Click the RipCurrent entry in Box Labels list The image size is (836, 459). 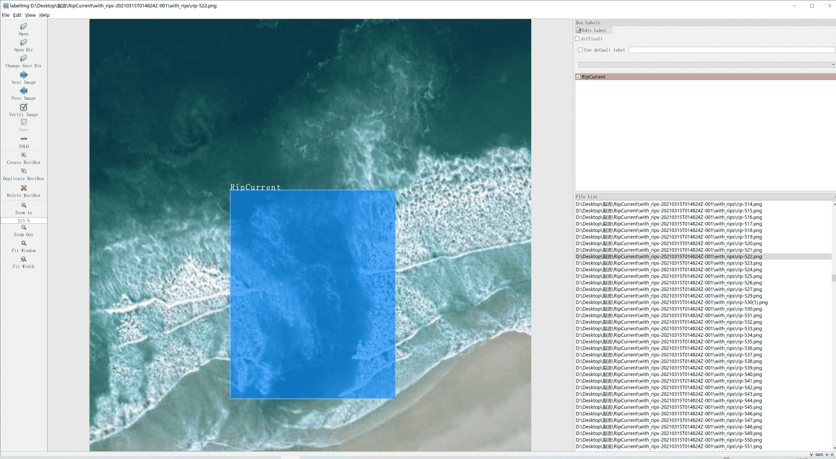tap(705, 77)
